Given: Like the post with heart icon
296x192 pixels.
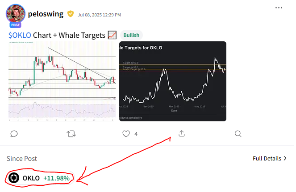Looking at the screenshot, I should [x=126, y=134].
